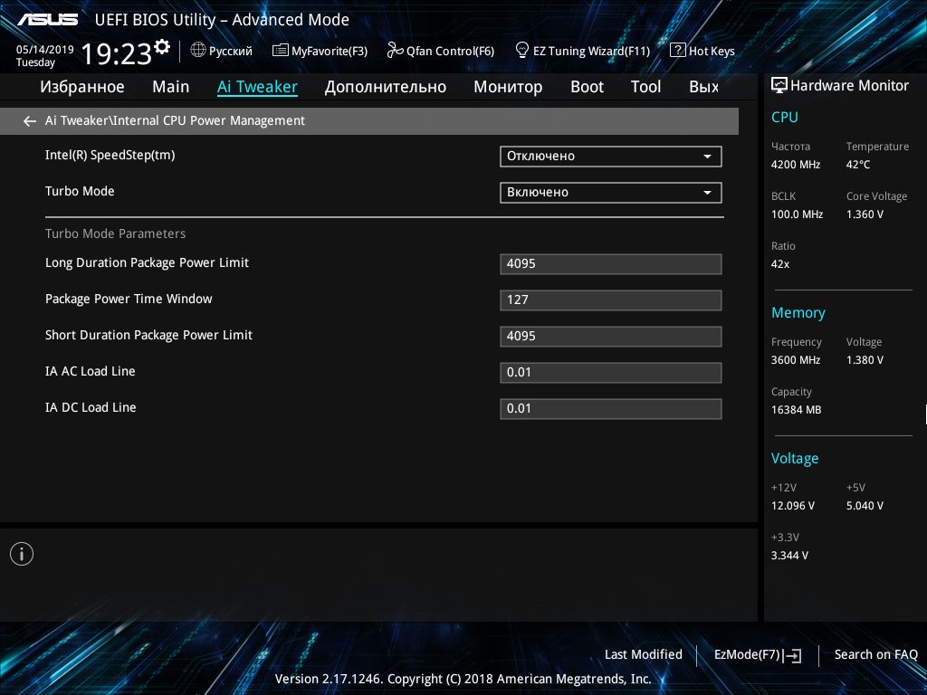The width and height of the screenshot is (927, 695).
Task: Click Hot Keys label
Action: [x=712, y=51]
